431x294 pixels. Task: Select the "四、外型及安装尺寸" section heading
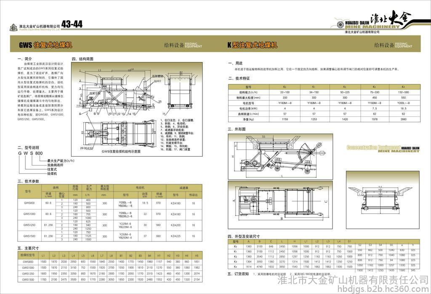point(244,236)
